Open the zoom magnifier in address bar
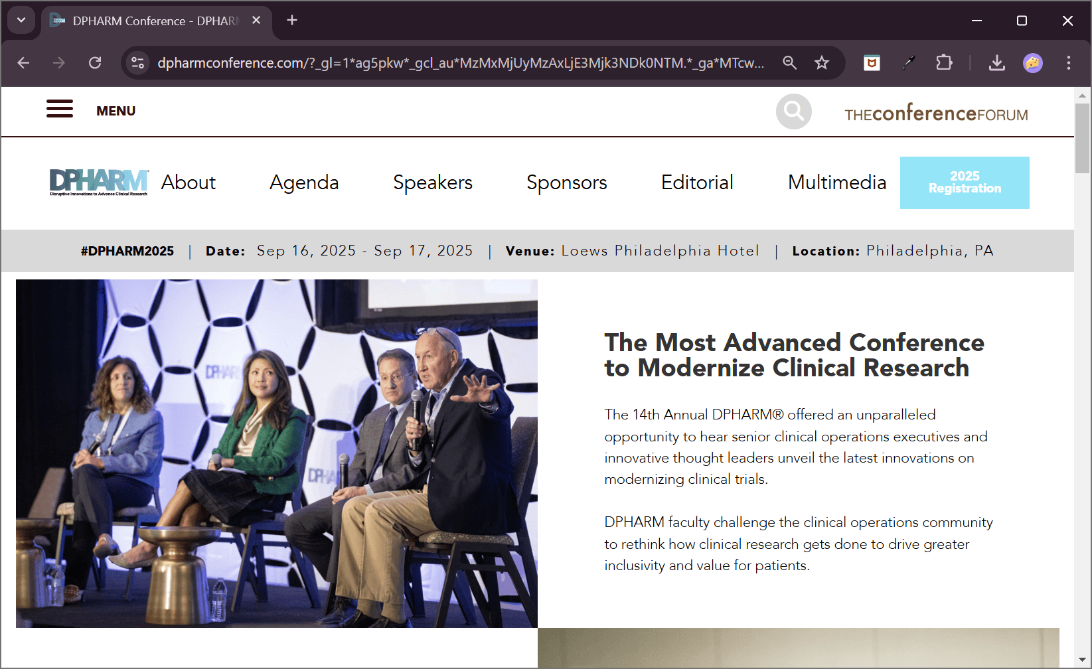 click(x=789, y=63)
